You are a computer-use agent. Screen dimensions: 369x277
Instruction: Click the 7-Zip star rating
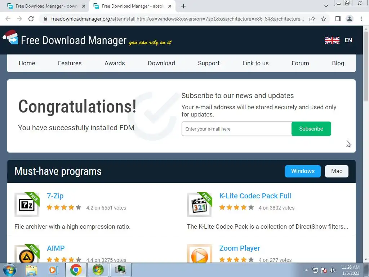[64, 207]
